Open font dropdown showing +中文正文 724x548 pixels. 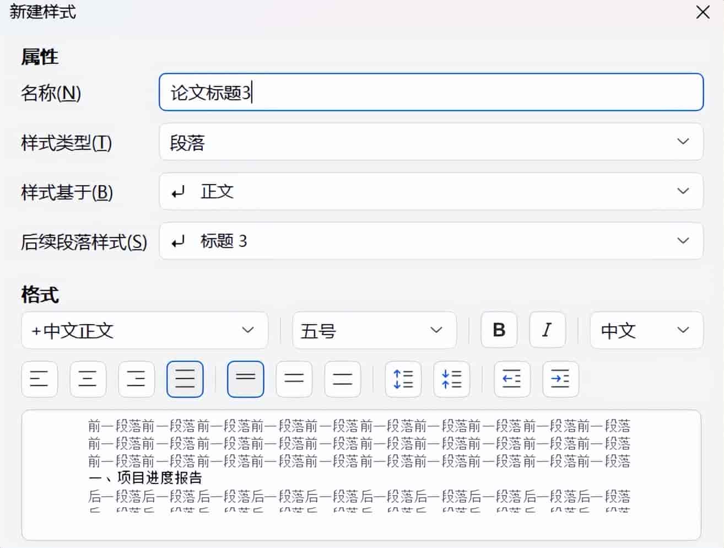coord(145,330)
